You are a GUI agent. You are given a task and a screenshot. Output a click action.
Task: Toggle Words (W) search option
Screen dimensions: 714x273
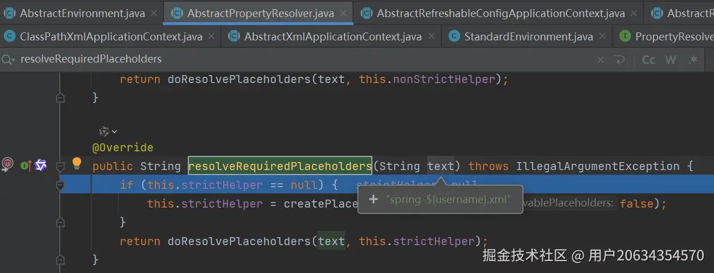click(671, 60)
